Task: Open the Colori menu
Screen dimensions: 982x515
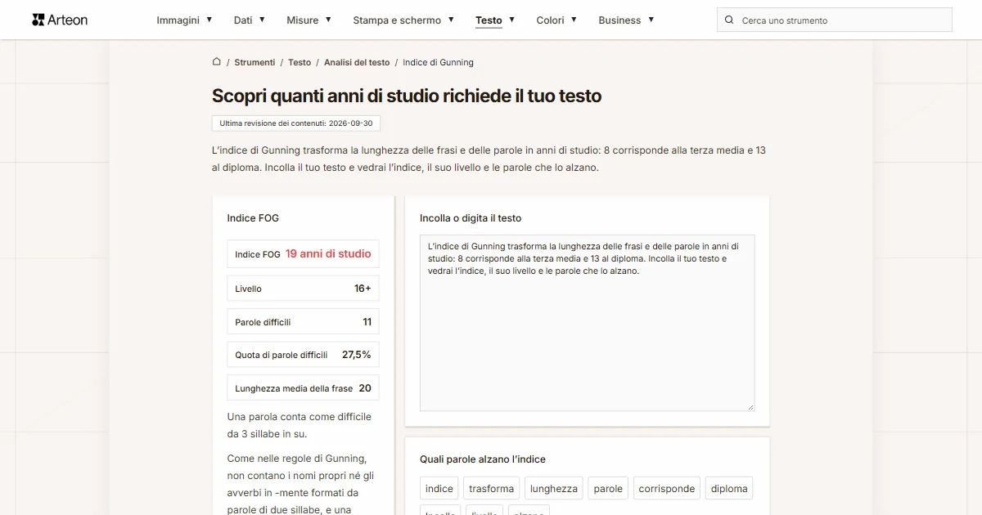Action: [550, 20]
